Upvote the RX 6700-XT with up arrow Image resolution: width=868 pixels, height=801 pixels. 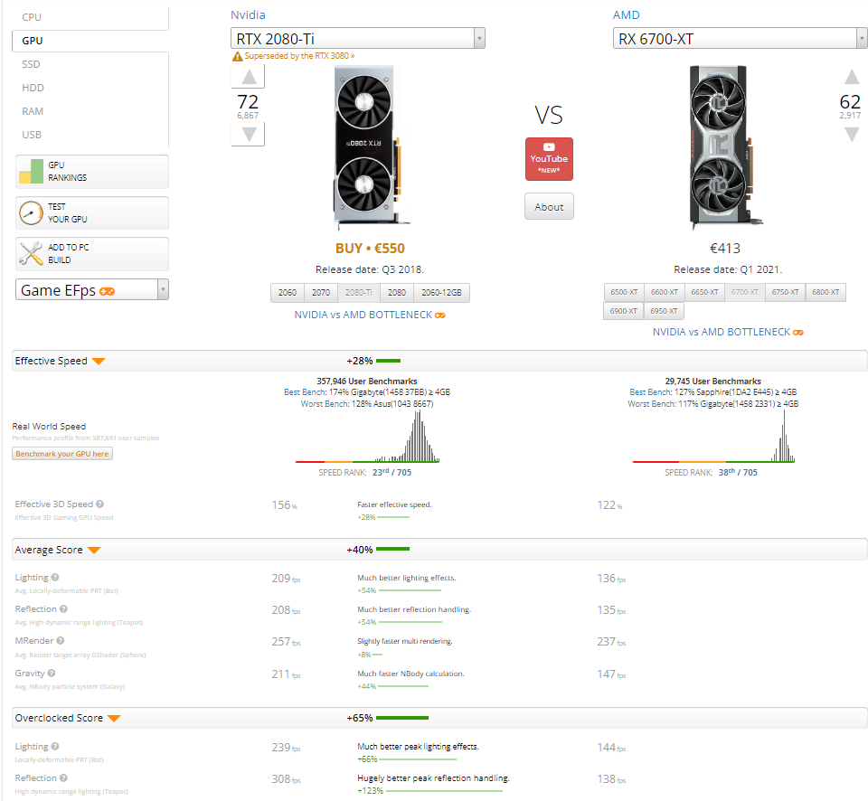(x=852, y=77)
